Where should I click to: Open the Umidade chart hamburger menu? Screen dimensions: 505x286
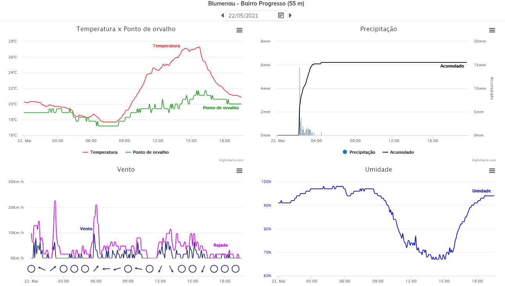(x=492, y=171)
